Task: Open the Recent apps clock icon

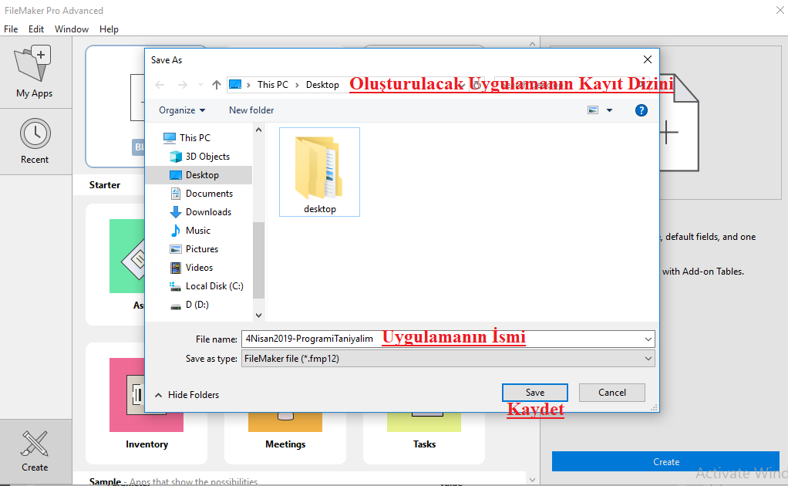Action: click(x=35, y=133)
